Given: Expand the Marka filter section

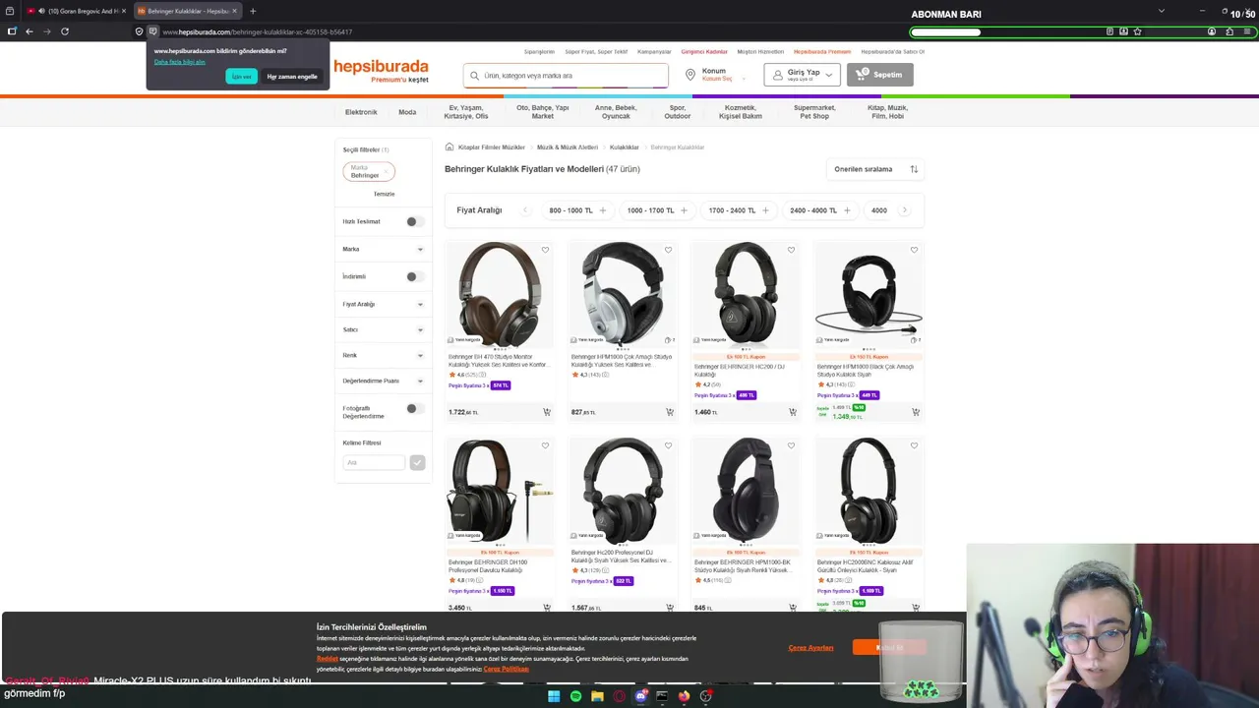Looking at the screenshot, I should pyautogui.click(x=384, y=249).
